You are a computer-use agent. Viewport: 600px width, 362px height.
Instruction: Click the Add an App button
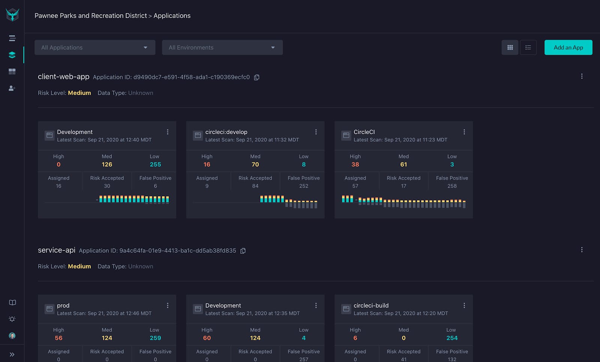[x=568, y=48]
